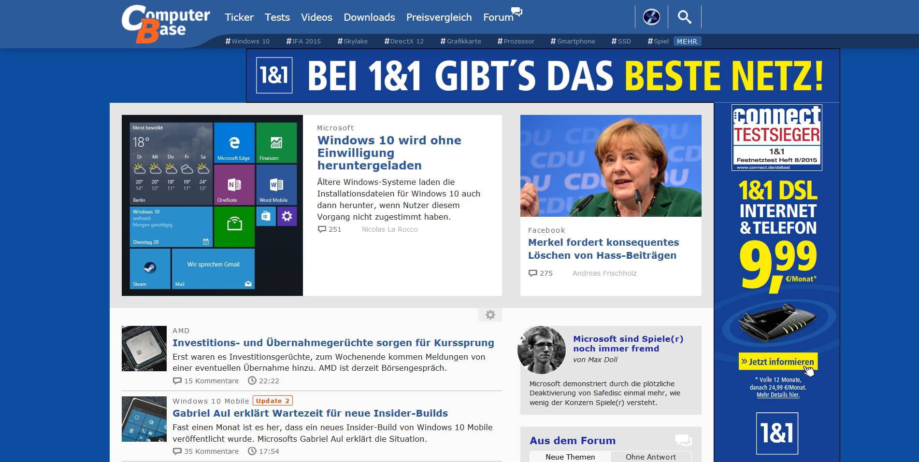Click the AMD processor thumbnail
This screenshot has width=919, height=462.
[x=144, y=349]
